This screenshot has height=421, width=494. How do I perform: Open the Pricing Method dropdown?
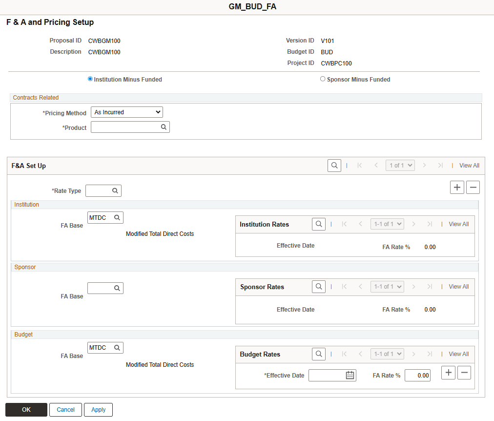tap(126, 112)
